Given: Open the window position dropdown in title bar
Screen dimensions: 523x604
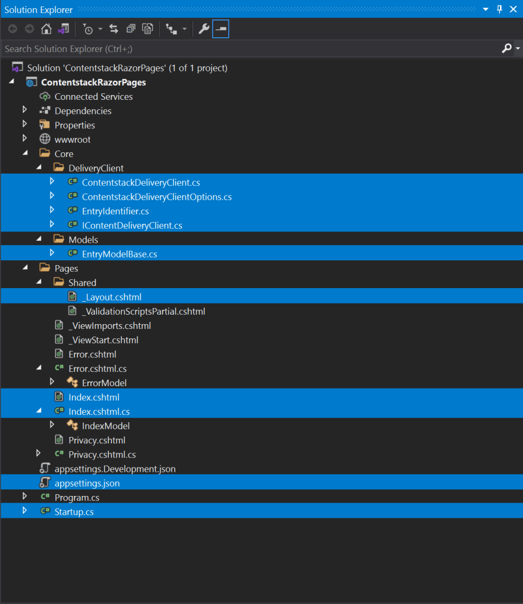Looking at the screenshot, I should (x=485, y=9).
